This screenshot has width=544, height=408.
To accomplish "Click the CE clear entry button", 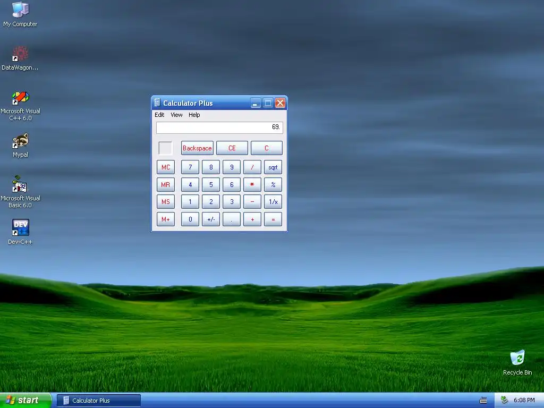I will (x=232, y=148).
